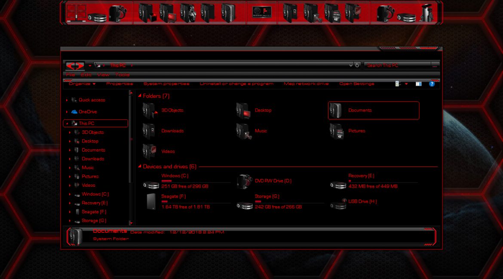Expand the Windows (C:) arrow in the tree
Screen dimensions: 503x279
70,194
